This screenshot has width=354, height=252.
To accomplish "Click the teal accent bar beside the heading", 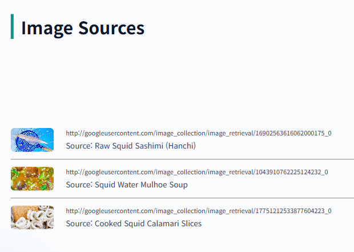I will tap(12, 26).
